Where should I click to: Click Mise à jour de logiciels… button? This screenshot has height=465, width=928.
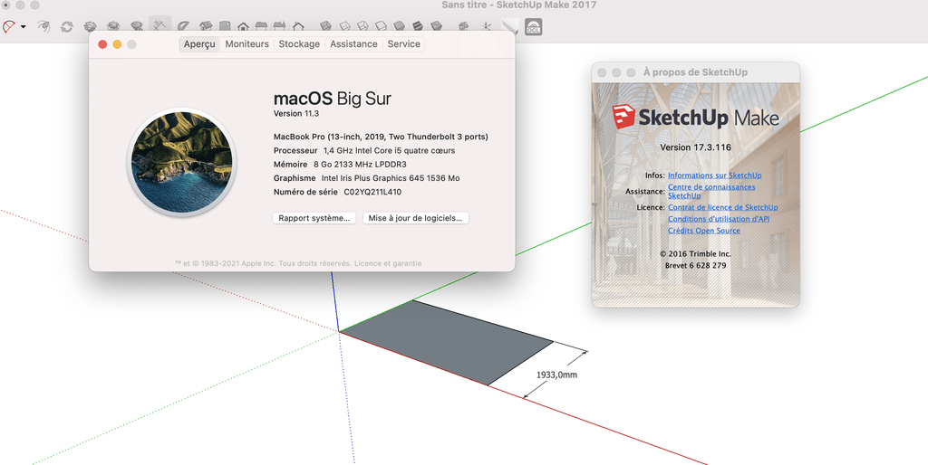coord(415,218)
